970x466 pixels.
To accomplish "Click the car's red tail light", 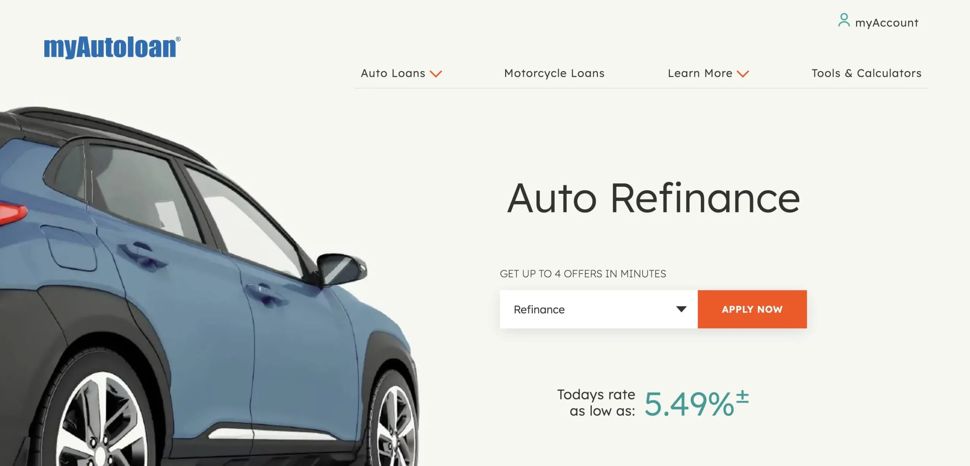I will (x=12, y=213).
